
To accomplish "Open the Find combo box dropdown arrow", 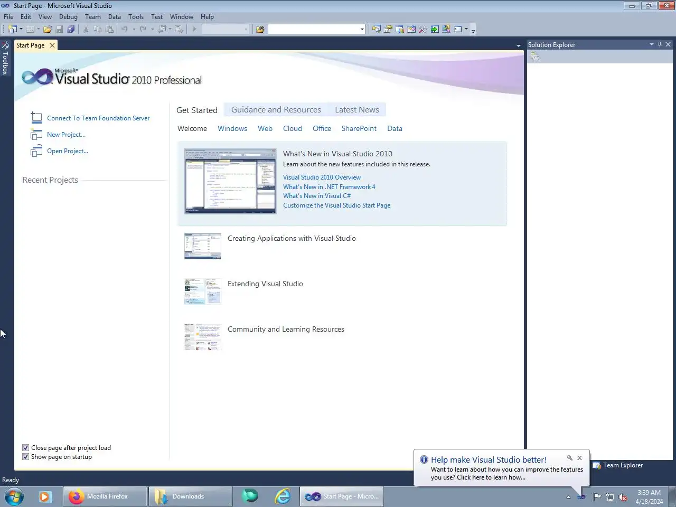I will (x=362, y=29).
